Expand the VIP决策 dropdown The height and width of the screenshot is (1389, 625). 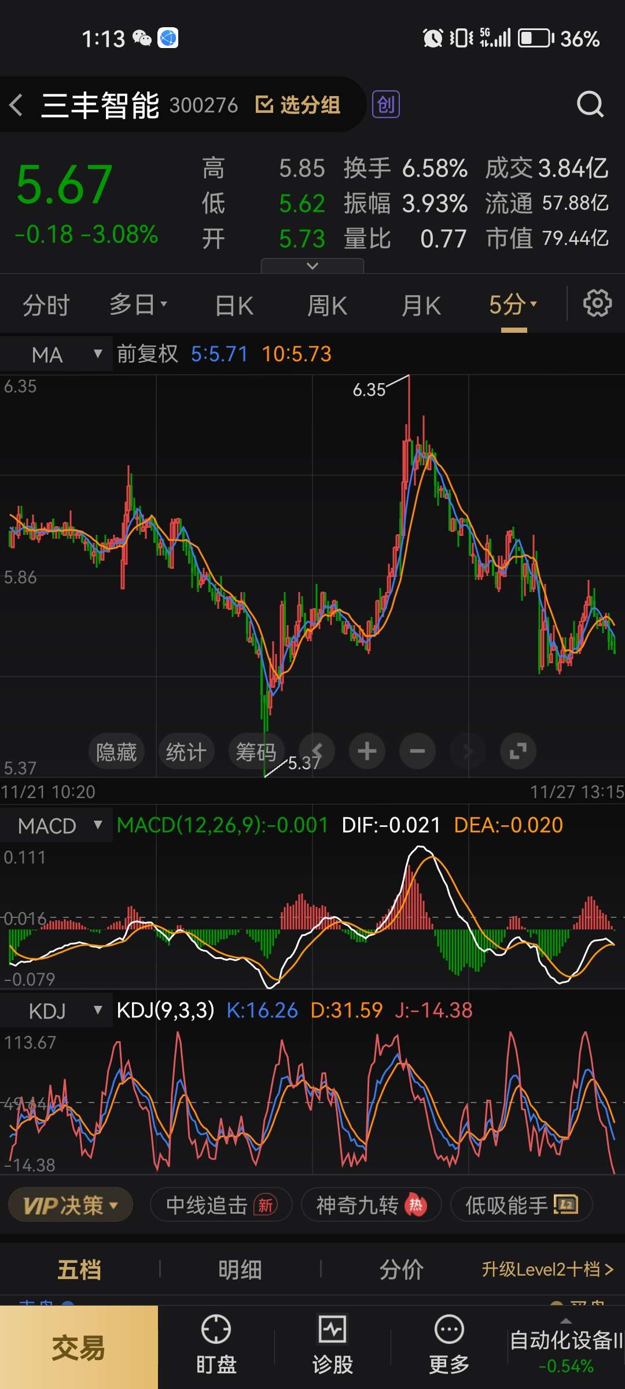(x=71, y=1206)
